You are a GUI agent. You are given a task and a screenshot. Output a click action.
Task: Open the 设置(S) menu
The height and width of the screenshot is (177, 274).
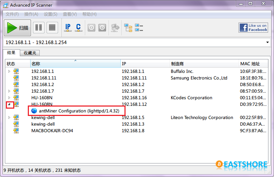pos(50,14)
